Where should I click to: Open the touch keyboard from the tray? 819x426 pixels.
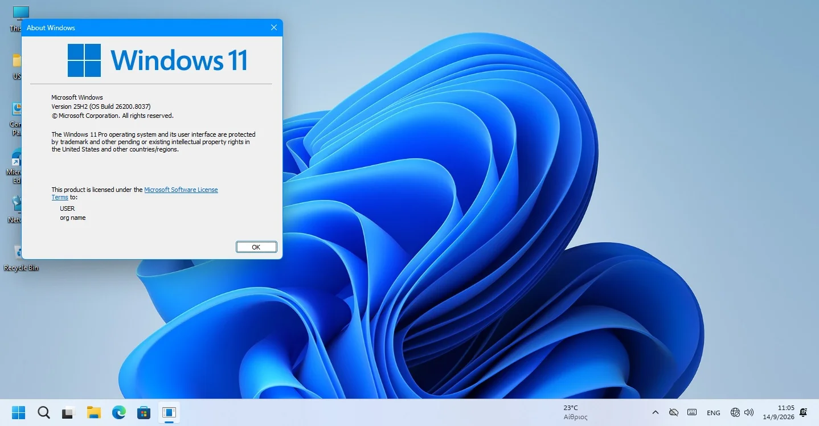coord(692,412)
